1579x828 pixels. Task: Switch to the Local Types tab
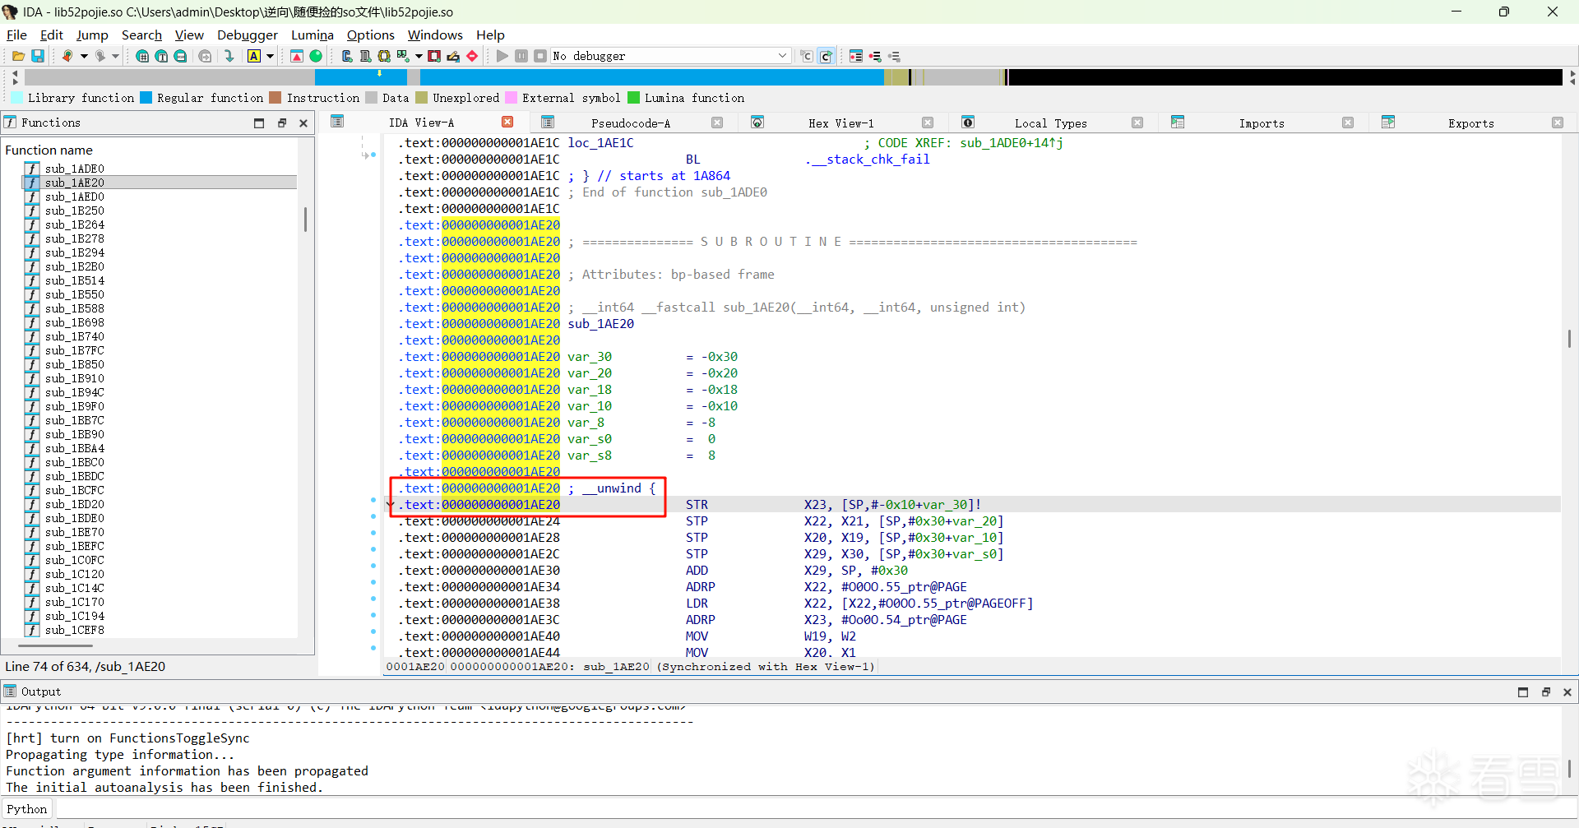click(1050, 123)
